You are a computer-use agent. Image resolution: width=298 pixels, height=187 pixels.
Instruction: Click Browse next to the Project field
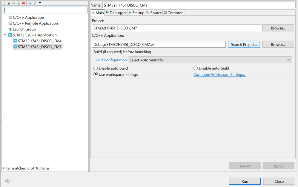coord(278,28)
